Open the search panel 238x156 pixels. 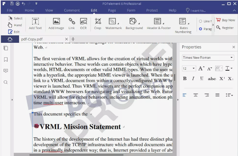click(6, 82)
